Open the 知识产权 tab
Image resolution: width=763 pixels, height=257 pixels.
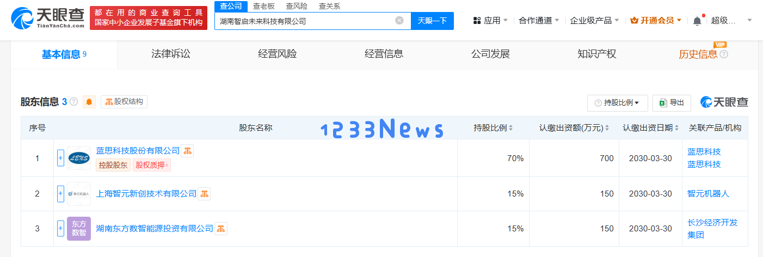tap(596, 54)
